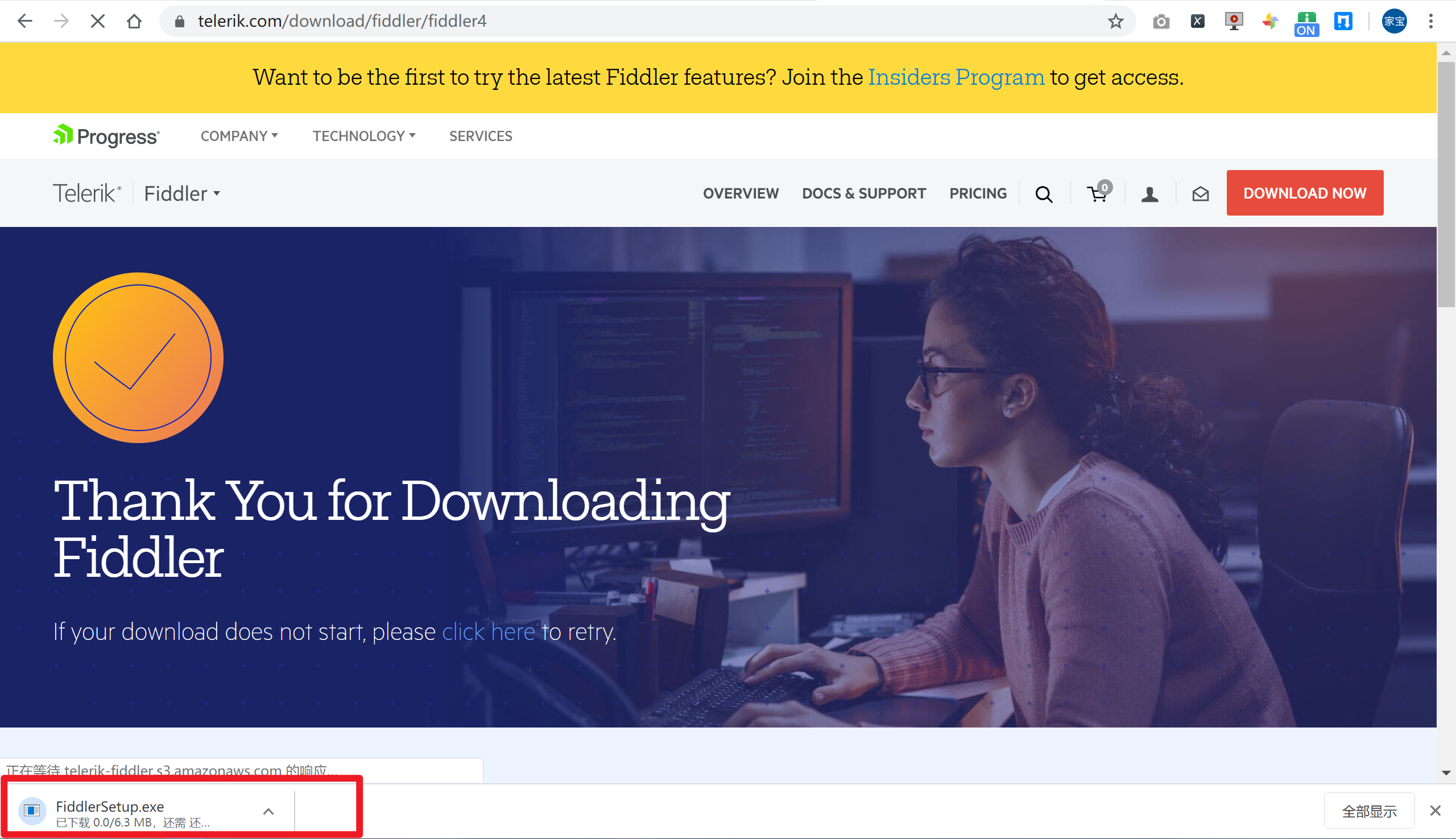Screen dimensions: 1456x839
Task: View site info via padlock icon
Action: coord(180,21)
